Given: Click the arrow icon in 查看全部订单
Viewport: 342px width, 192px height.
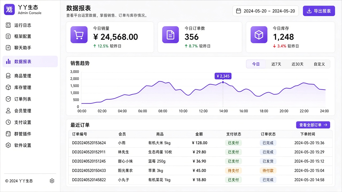Looking at the screenshot, I should 325,125.
